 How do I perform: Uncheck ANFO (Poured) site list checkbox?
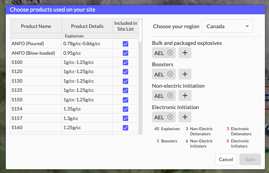(125, 44)
